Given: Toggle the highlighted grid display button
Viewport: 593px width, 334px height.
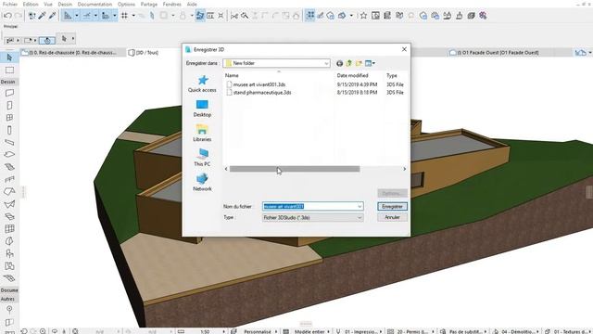Looking at the screenshot, I should coord(310,16).
